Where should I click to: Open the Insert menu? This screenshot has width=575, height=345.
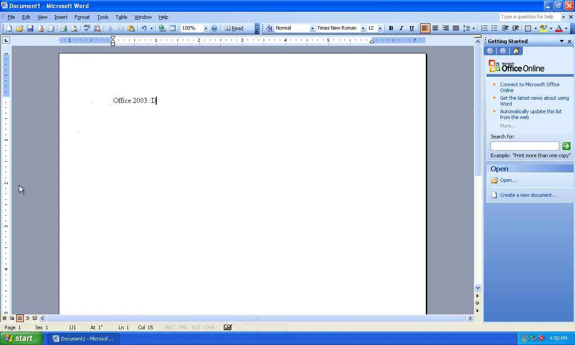[x=61, y=17]
